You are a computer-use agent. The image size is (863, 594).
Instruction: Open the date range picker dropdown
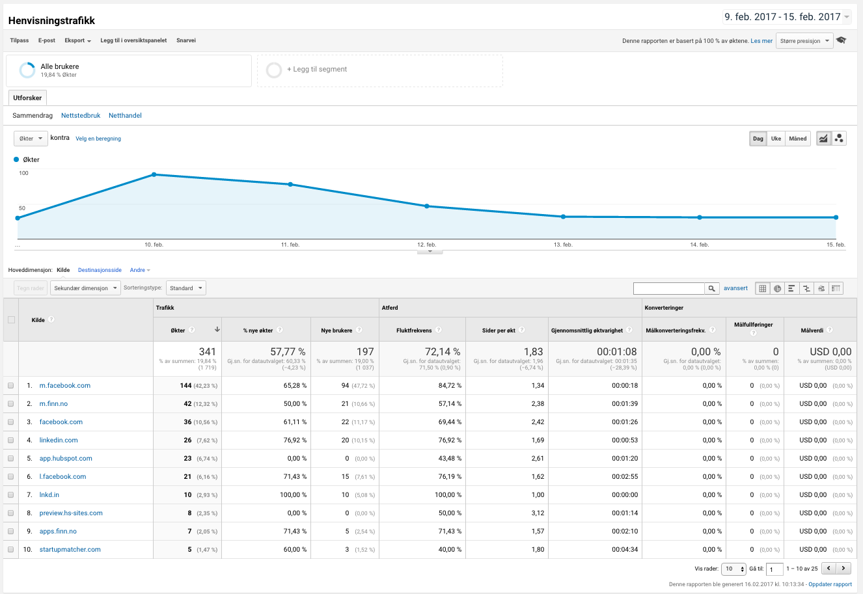[788, 17]
